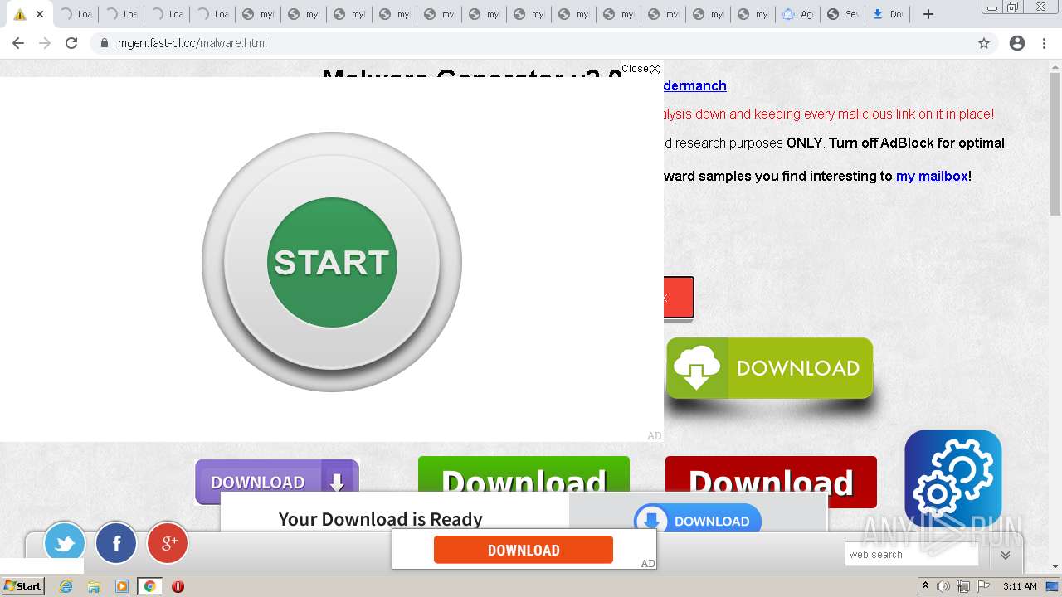This screenshot has height=597, width=1062.
Task: Switch to the 'Do' download tab
Action: (887, 14)
